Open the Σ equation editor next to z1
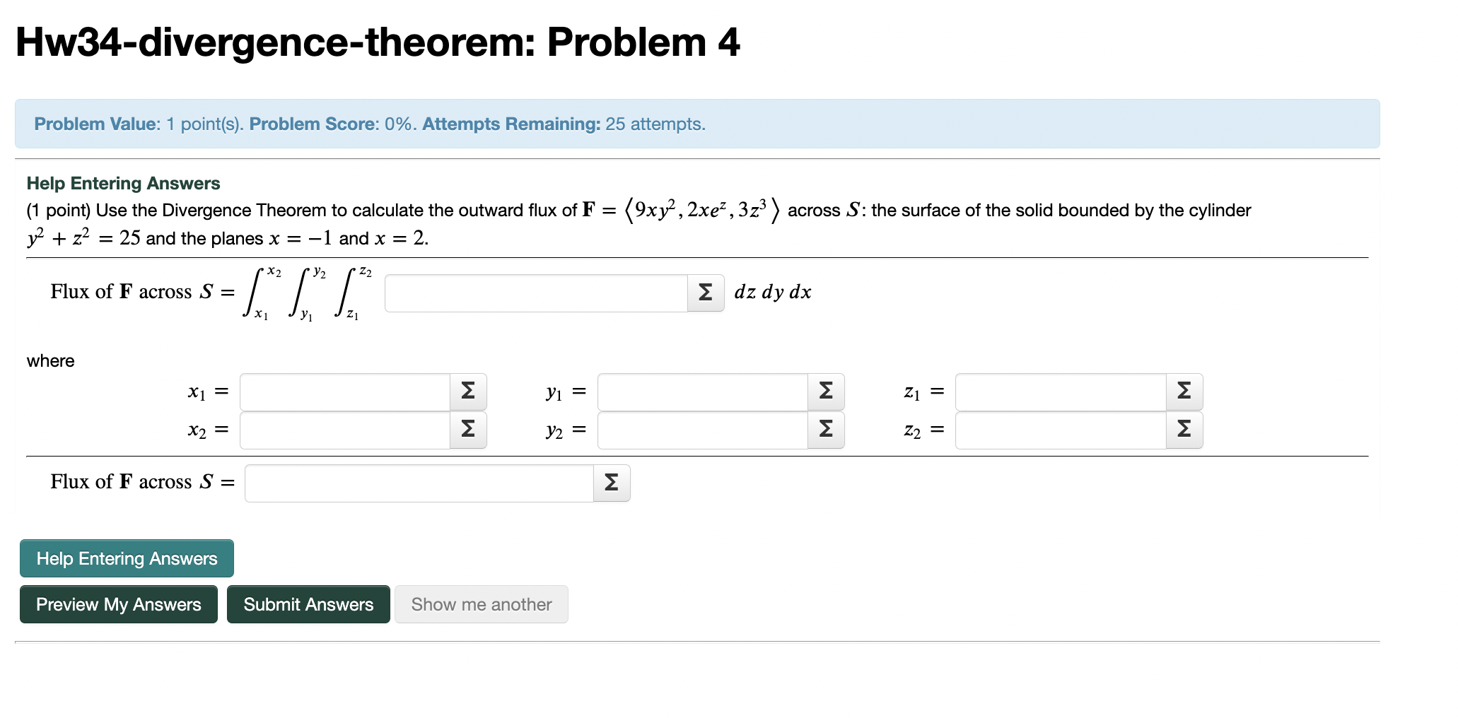 [1184, 391]
